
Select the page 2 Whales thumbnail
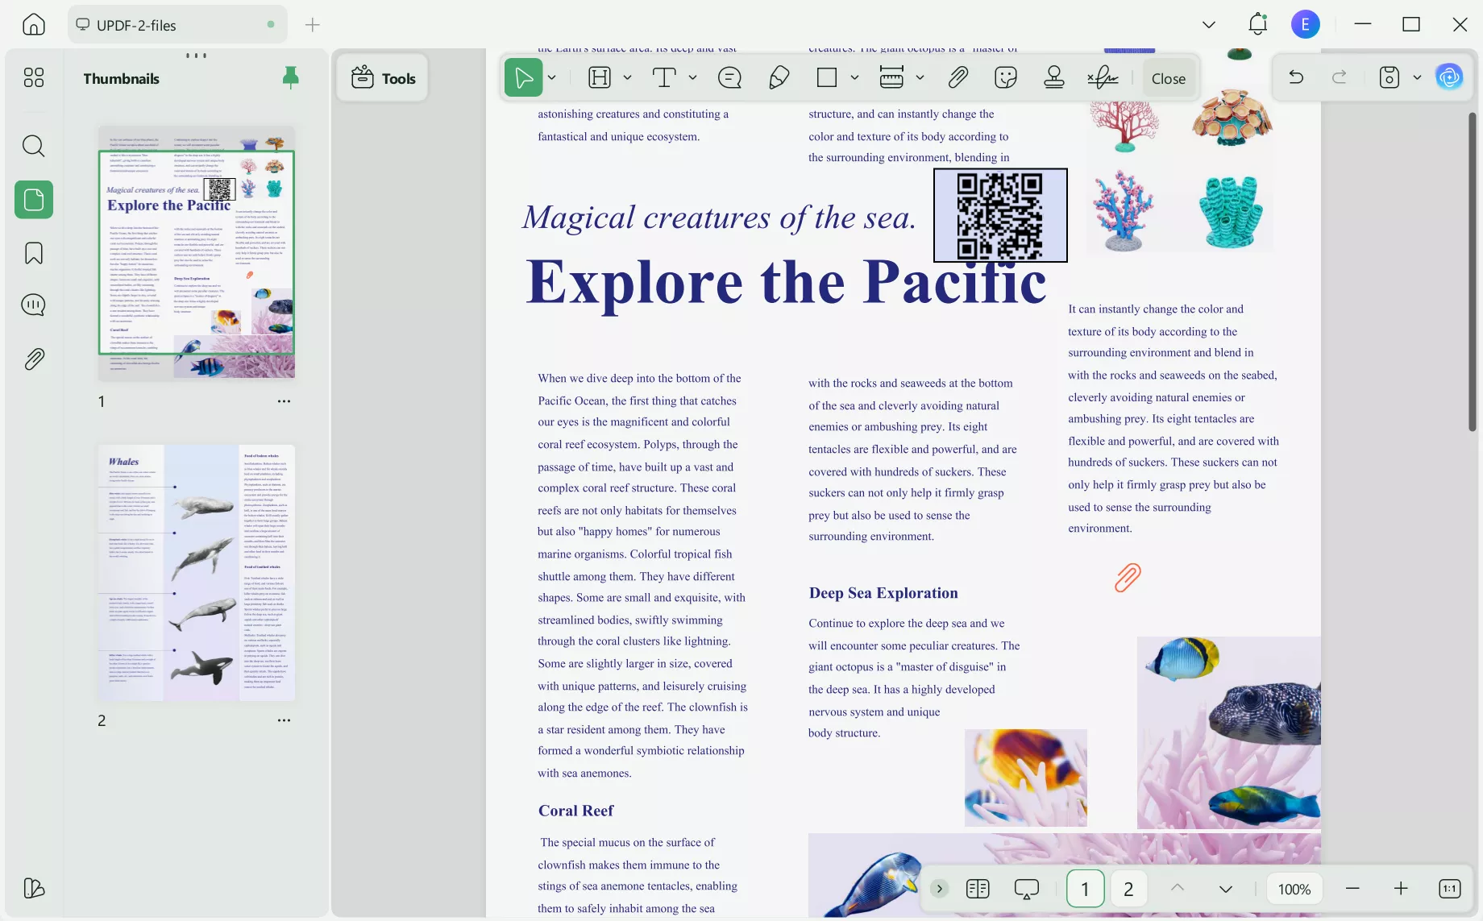197,573
